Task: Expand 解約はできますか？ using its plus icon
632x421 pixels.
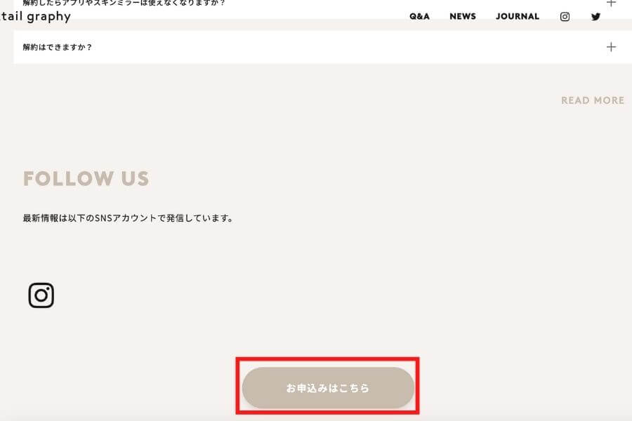Action: pyautogui.click(x=611, y=47)
